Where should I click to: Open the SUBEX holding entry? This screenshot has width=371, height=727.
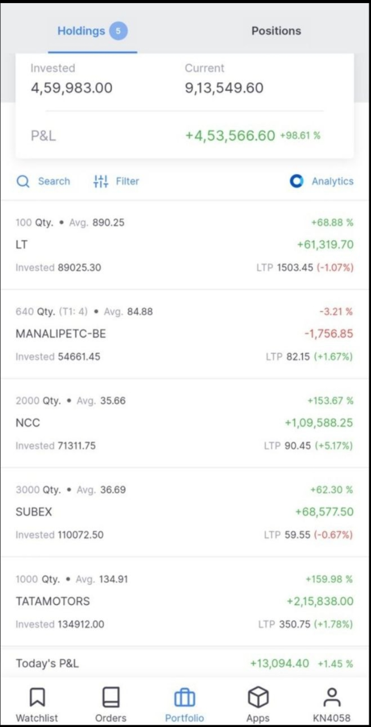pyautogui.click(x=184, y=512)
